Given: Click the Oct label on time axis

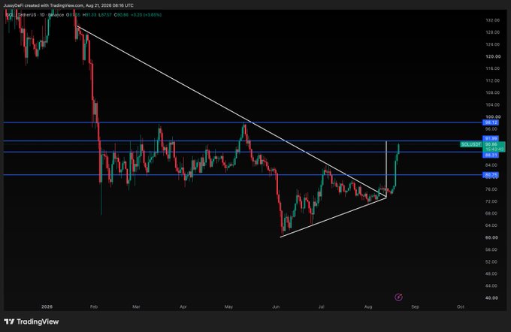Looking at the screenshot, I should [461, 306].
